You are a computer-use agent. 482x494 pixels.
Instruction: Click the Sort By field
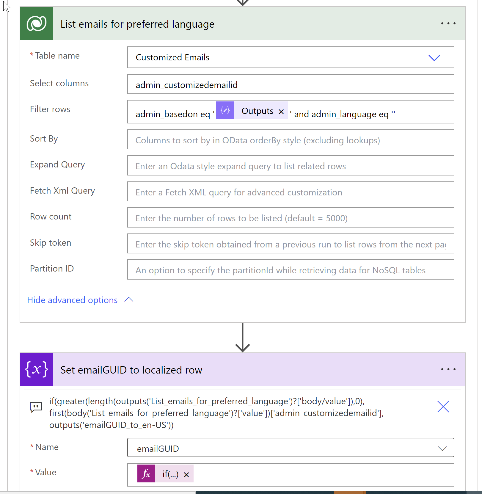coord(291,140)
